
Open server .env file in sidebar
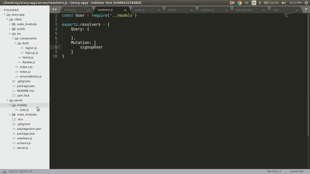click(20, 119)
